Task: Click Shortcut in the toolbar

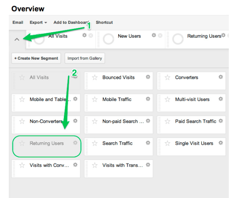Action: click(x=104, y=22)
